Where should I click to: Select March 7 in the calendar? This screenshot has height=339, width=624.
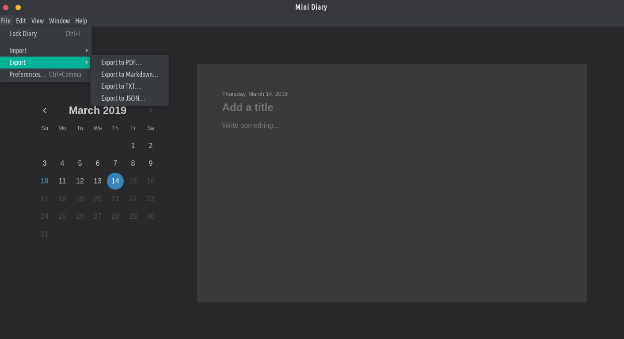point(115,163)
